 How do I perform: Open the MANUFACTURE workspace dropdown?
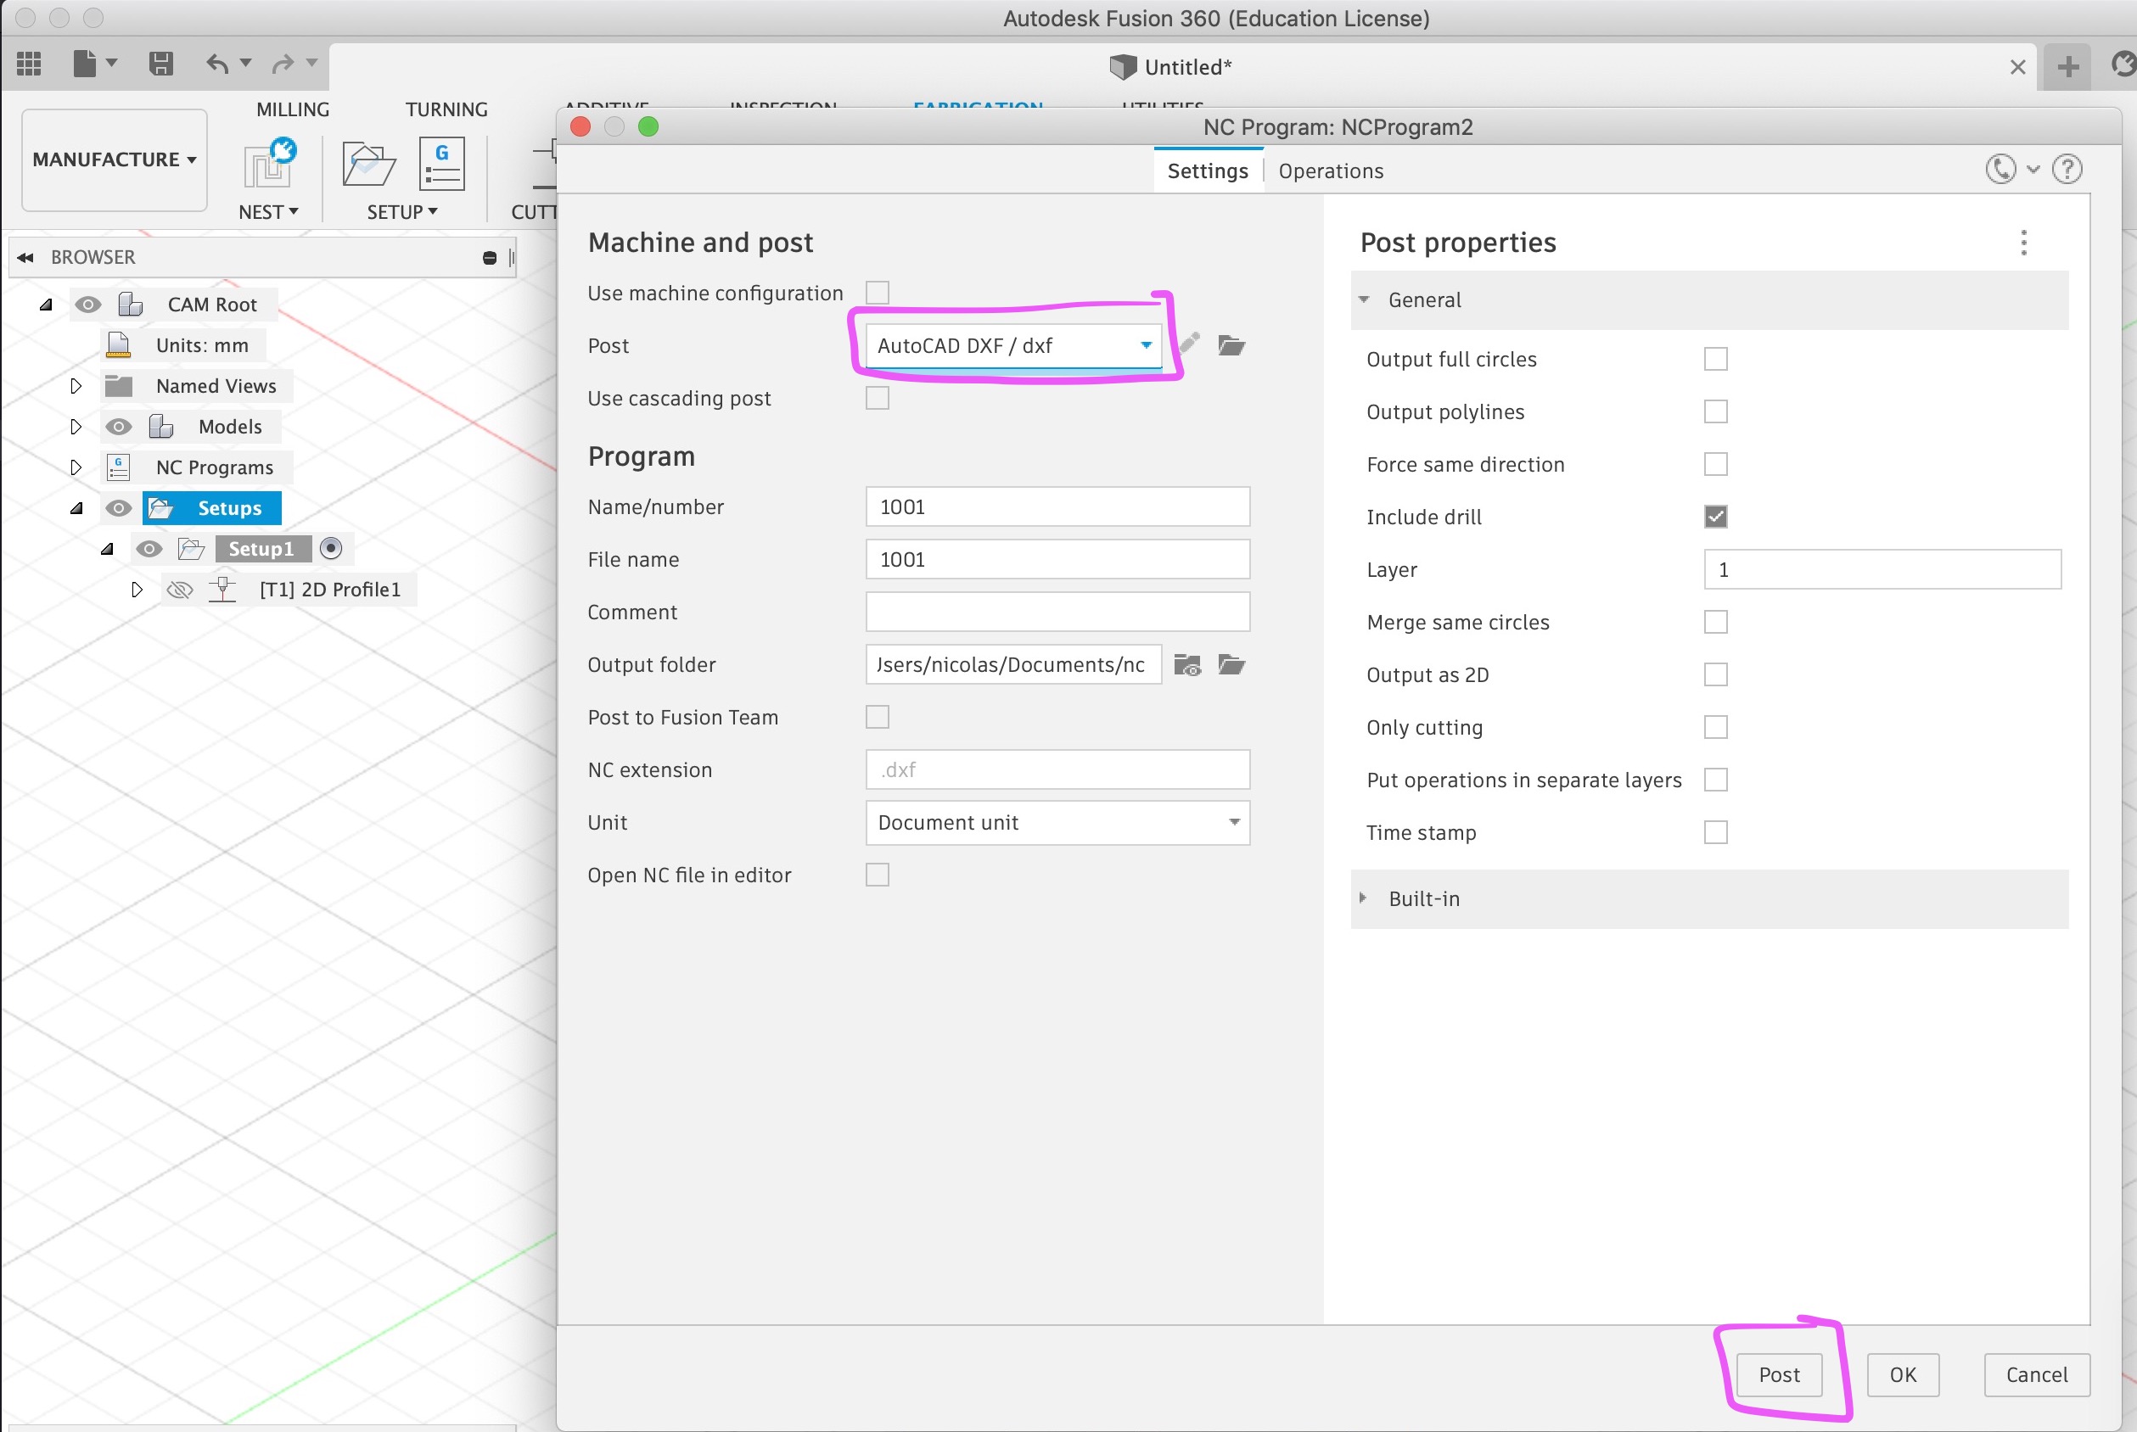(x=115, y=159)
